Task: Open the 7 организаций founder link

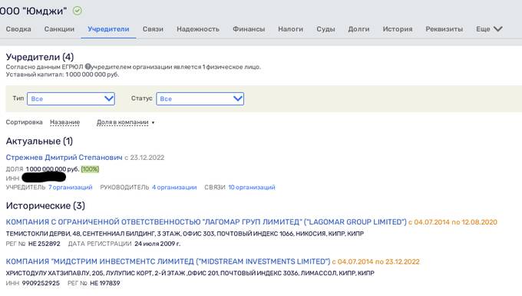Action: pos(71,188)
